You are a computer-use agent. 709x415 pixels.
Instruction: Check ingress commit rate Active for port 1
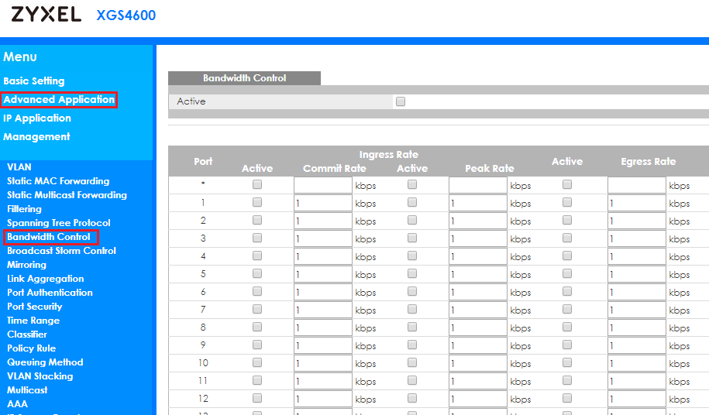(x=257, y=203)
